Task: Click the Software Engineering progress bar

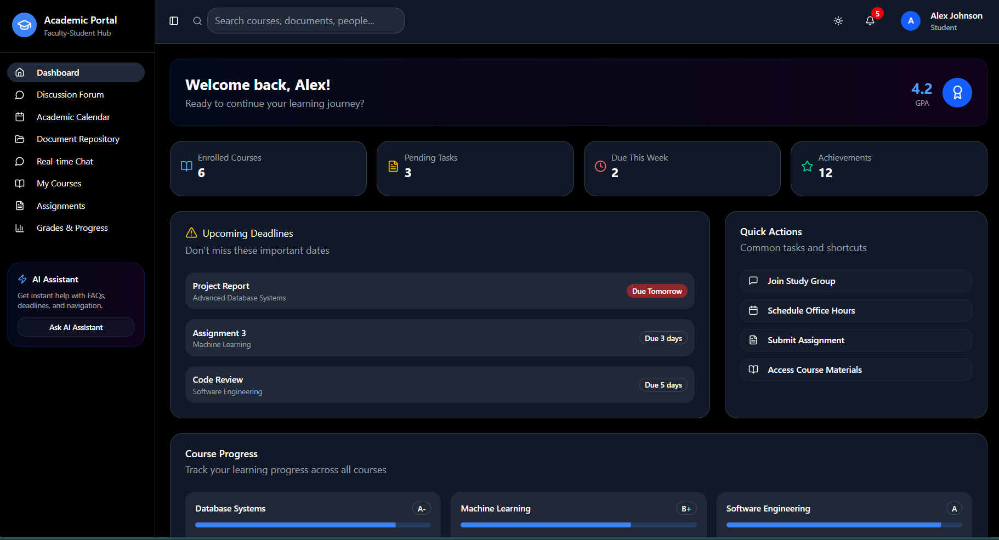Action: [x=844, y=525]
